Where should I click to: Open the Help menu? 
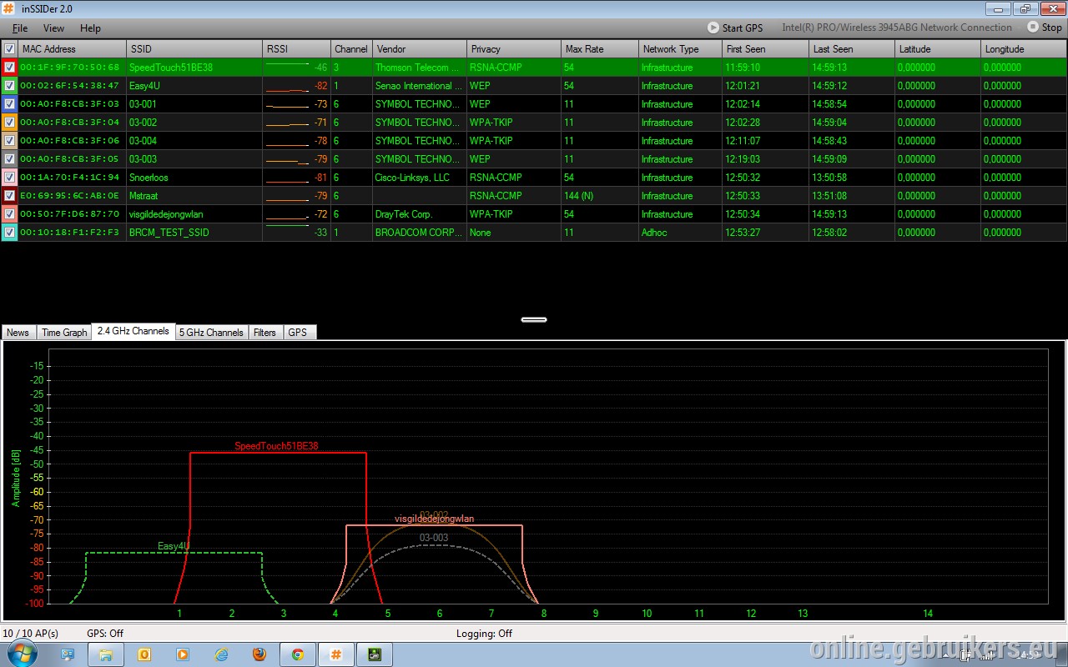90,28
